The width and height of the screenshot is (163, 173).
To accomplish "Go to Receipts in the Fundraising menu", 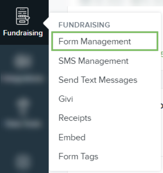I will [x=75, y=118].
